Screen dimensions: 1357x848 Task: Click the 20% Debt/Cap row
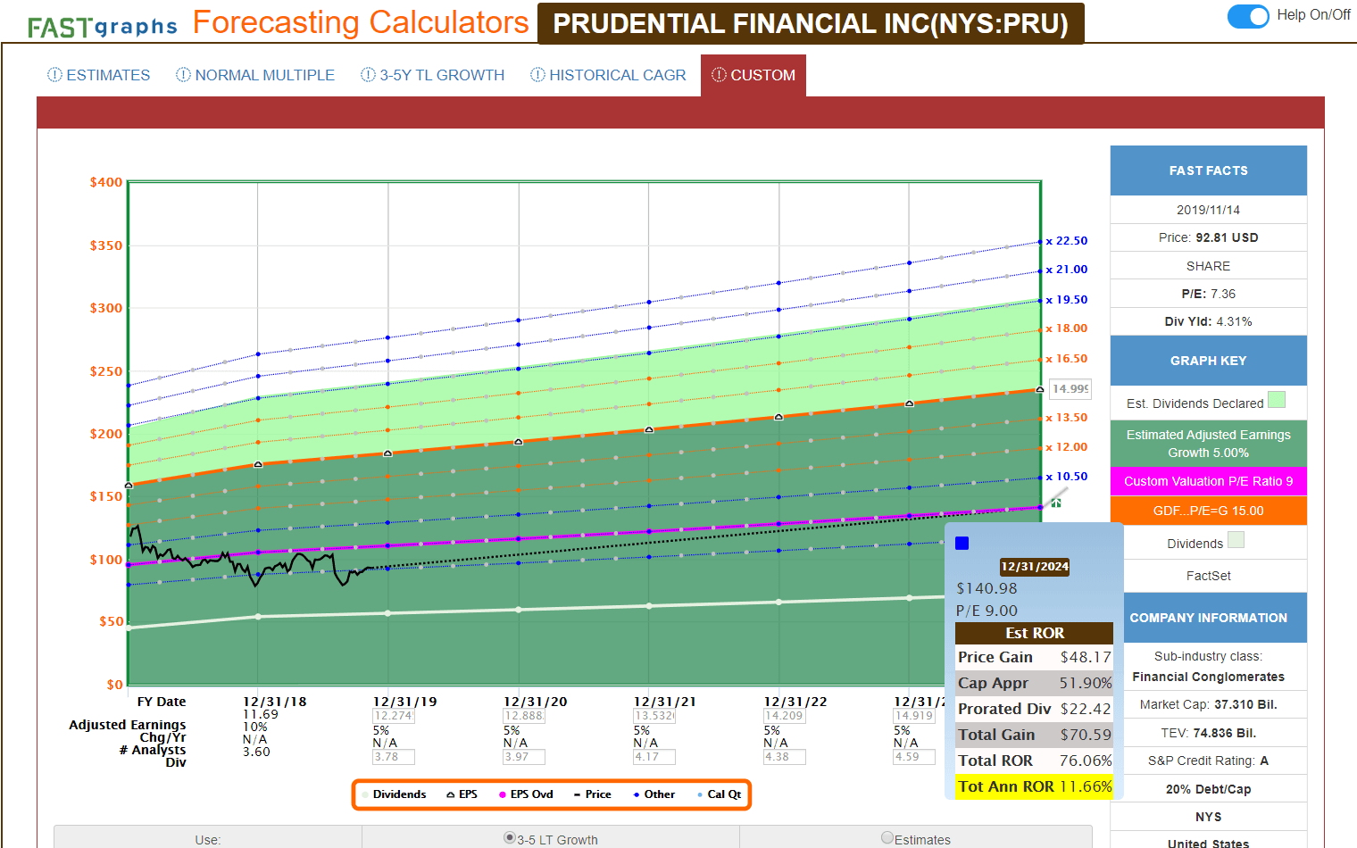point(1209,789)
